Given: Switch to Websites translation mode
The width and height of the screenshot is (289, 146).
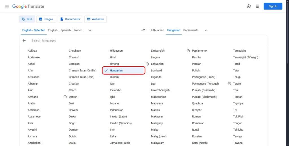Looking at the screenshot, I should [95, 19].
